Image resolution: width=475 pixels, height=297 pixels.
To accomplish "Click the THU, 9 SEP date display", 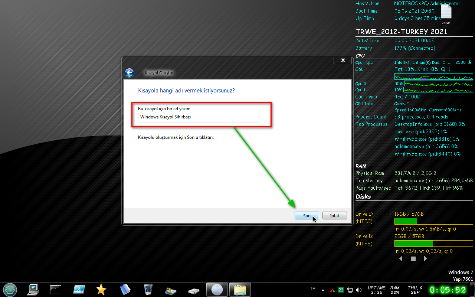I will click(x=415, y=290).
